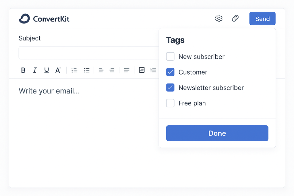Align text left in the toolbar
Viewport: 294px width, 196px height.
101,70
